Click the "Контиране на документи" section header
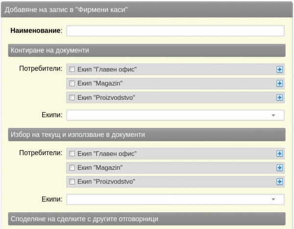Screen dimensions: 294x229 [x=147, y=50]
